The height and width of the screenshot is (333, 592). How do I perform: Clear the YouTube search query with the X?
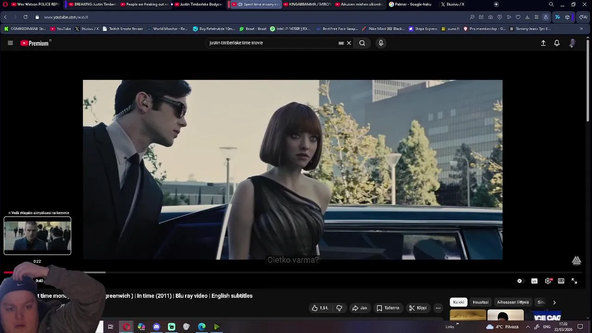349,43
